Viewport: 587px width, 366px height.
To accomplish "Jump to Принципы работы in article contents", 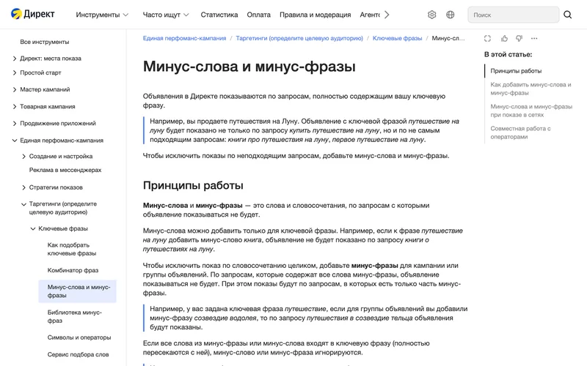I will 516,70.
